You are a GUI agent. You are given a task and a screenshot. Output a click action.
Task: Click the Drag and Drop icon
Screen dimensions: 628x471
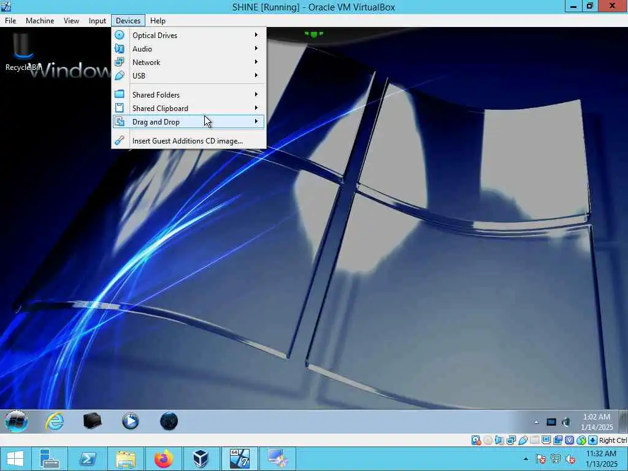(120, 121)
